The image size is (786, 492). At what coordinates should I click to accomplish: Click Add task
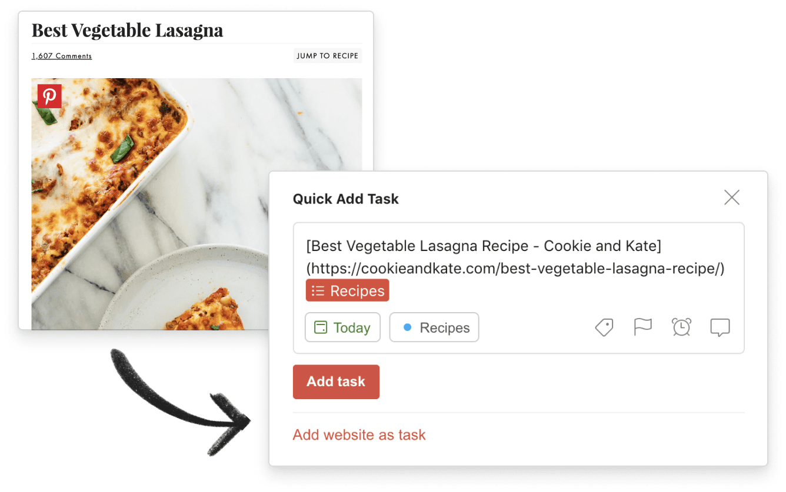[336, 381]
